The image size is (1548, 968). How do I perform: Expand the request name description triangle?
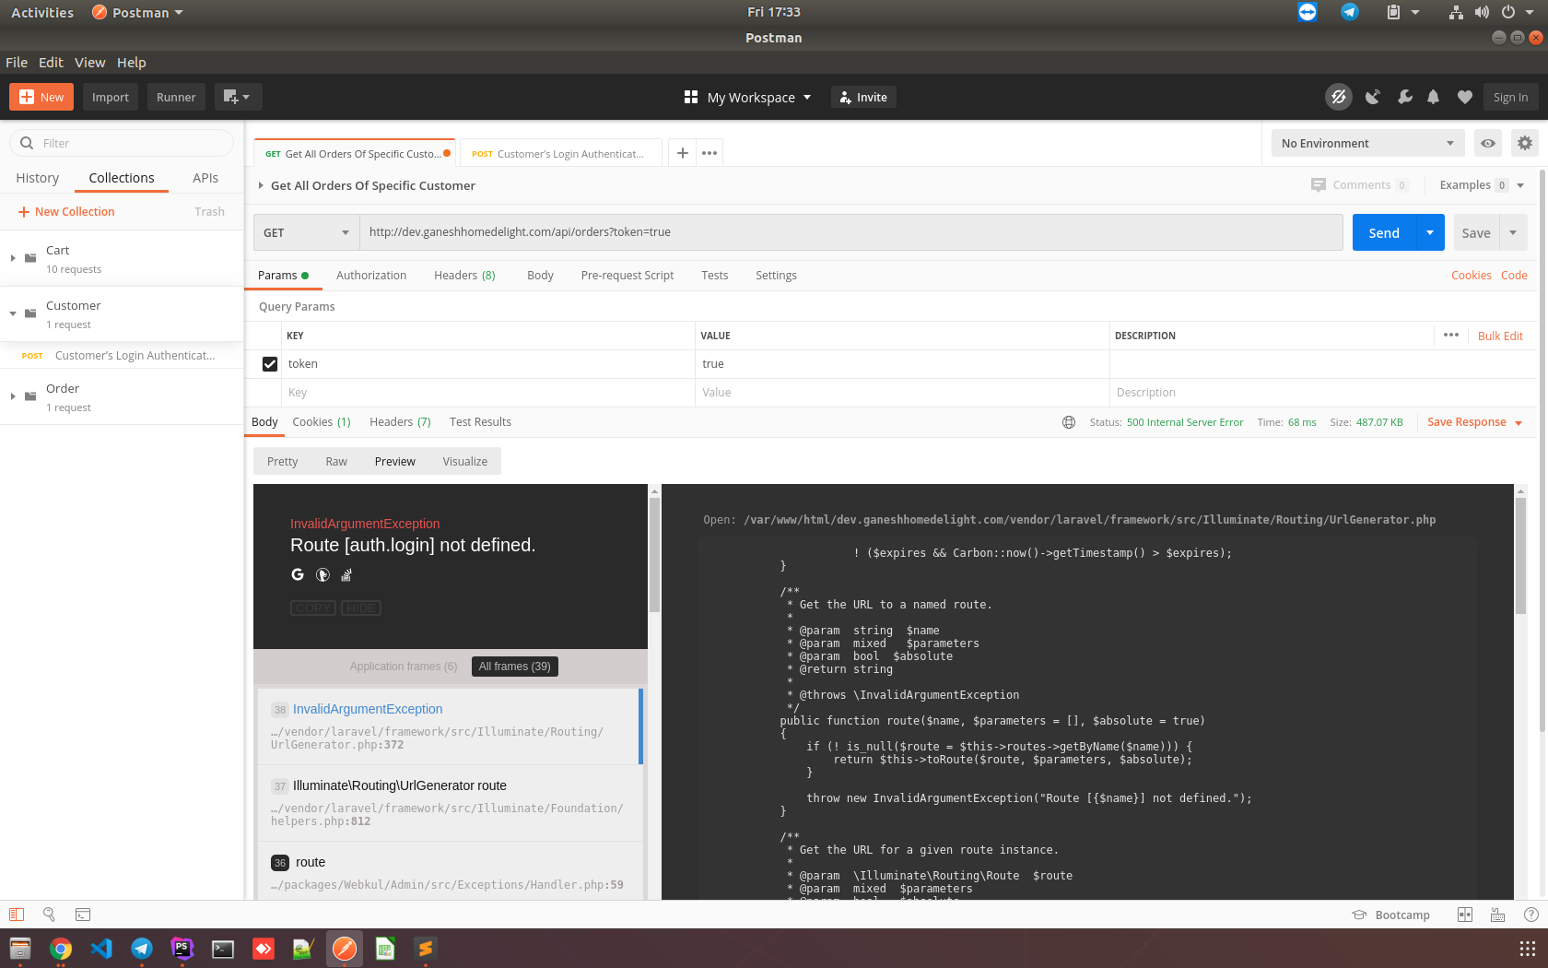[x=261, y=185]
